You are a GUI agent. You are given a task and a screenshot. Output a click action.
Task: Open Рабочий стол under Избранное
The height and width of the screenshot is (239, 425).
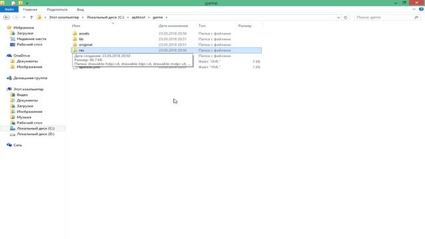pos(29,44)
